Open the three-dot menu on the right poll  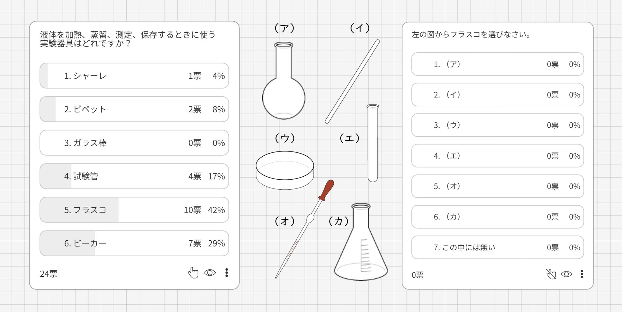[x=582, y=274]
